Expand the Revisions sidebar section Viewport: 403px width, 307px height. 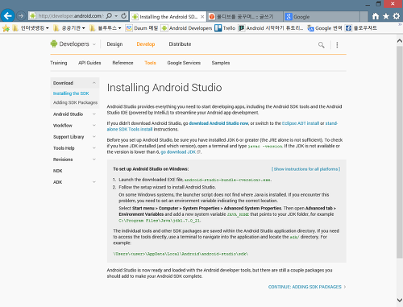tap(94, 160)
